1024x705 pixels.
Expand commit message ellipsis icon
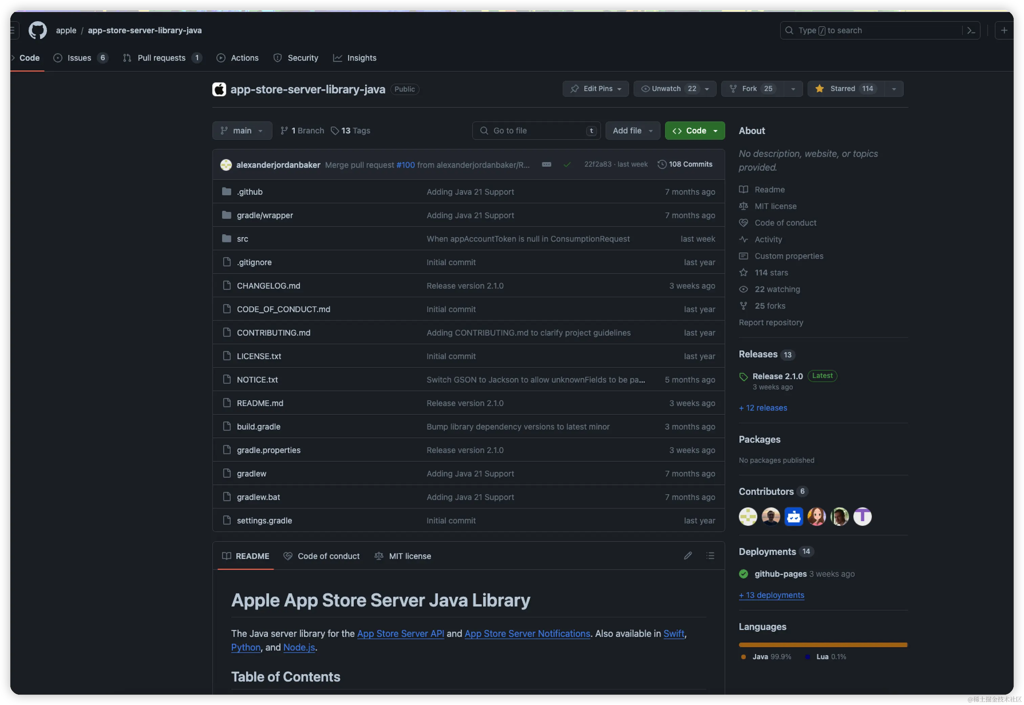(x=546, y=164)
